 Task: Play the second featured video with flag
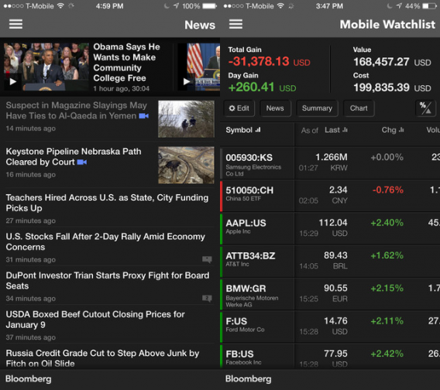pyautogui.click(x=187, y=81)
